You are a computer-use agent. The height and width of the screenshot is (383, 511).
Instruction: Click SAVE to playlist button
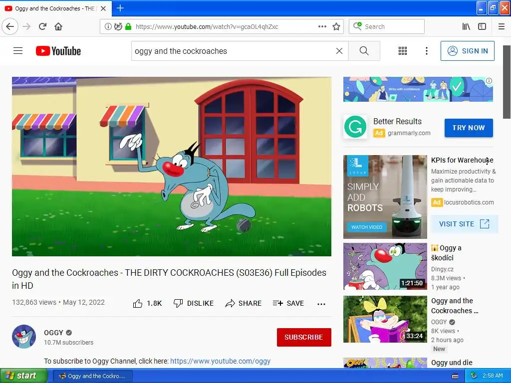pos(288,303)
